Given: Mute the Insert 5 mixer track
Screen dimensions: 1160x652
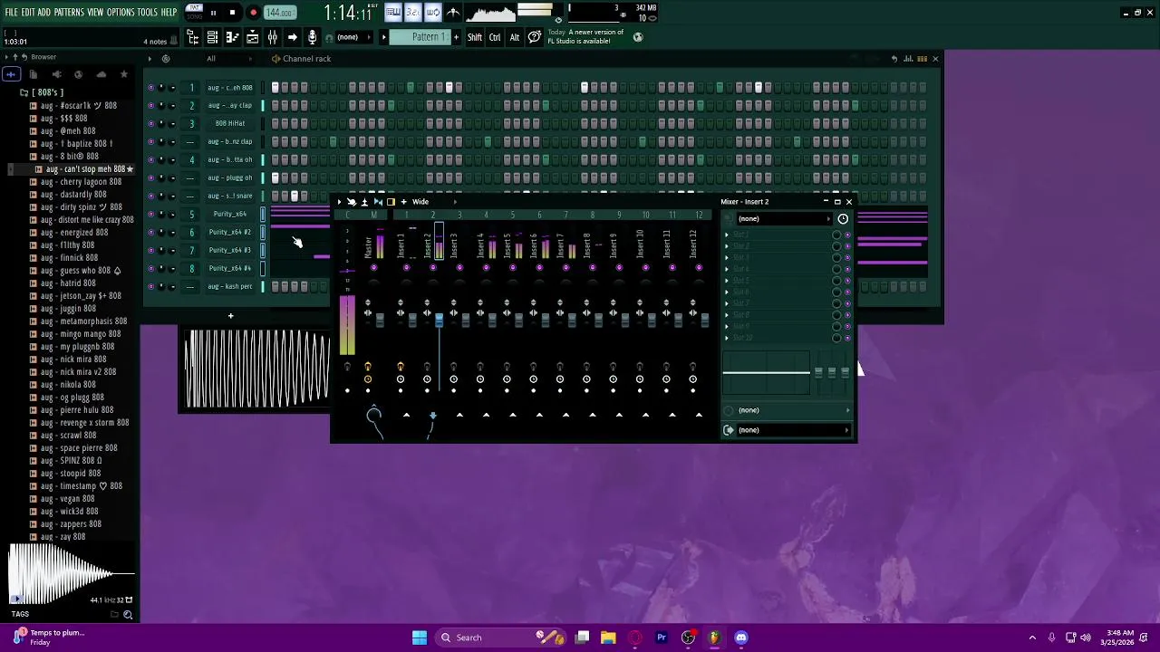Looking at the screenshot, I should (x=513, y=268).
